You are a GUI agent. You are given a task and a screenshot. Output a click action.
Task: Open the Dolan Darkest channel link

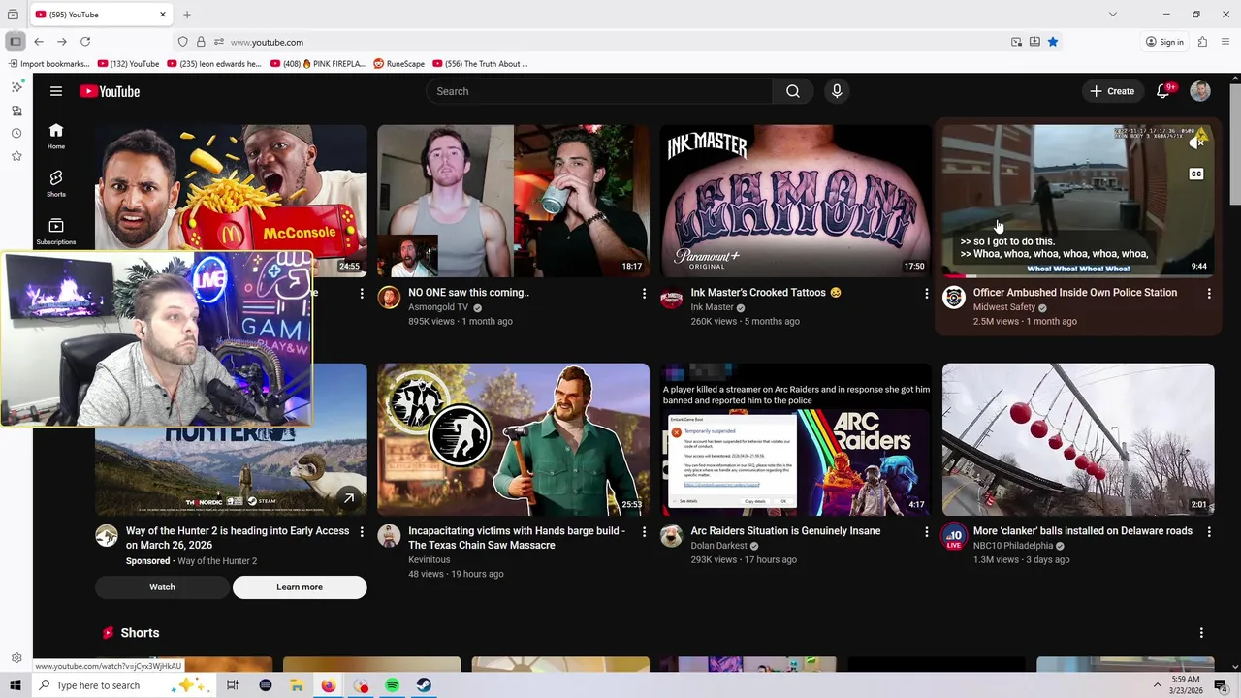(718, 546)
